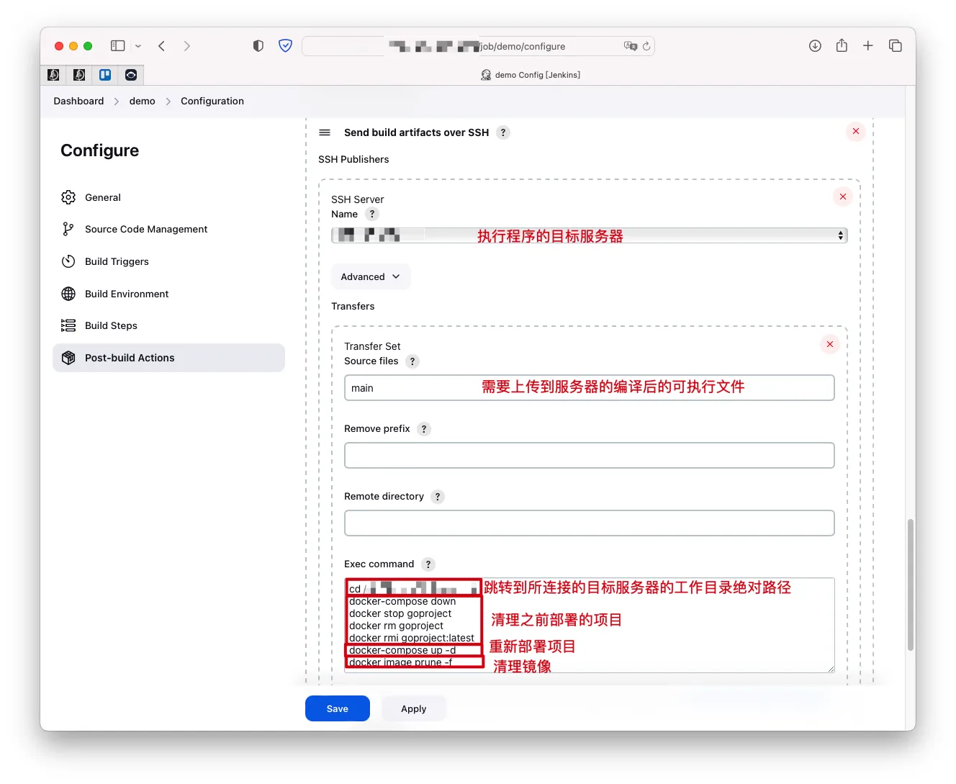Open a new tab with plus icon
The height and width of the screenshot is (784, 956).
click(868, 46)
